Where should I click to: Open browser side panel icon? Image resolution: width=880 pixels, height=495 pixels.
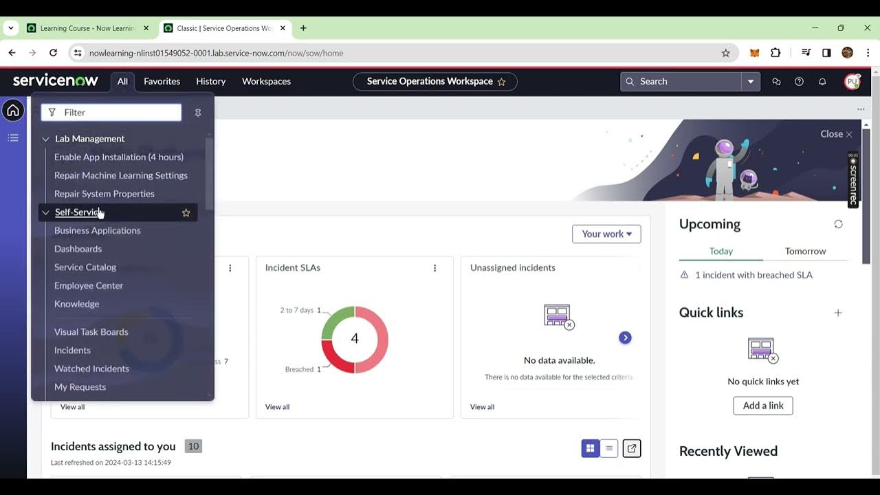(826, 53)
